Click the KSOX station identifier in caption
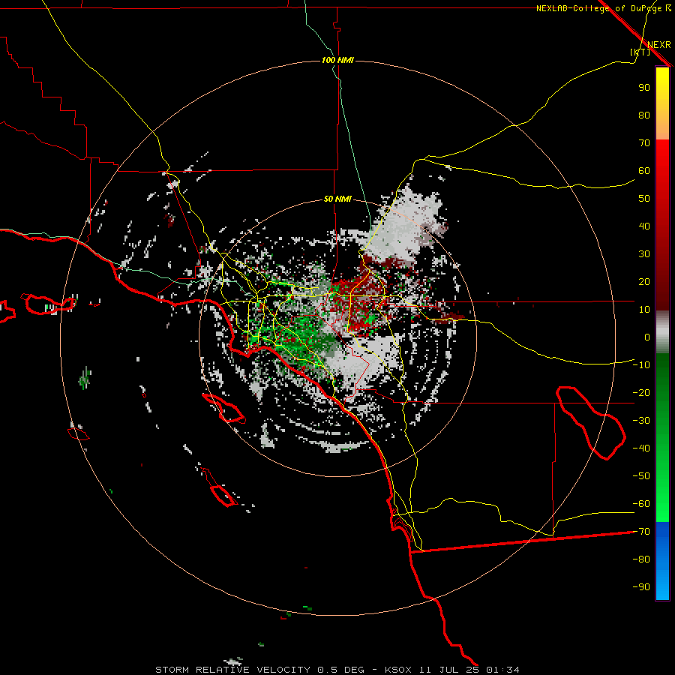 398,670
